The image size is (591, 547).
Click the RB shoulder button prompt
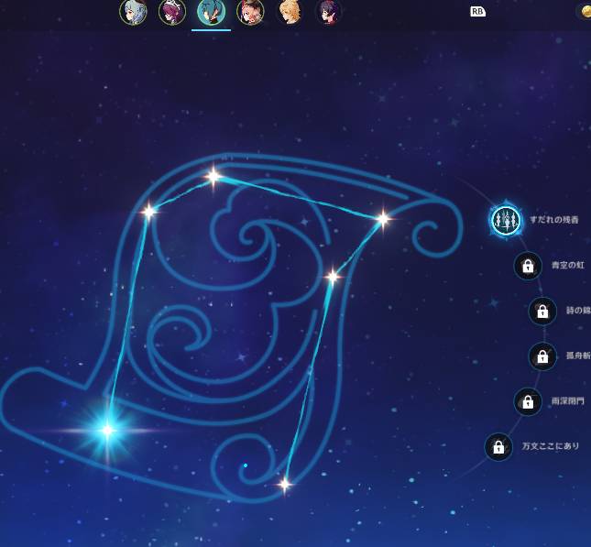477,12
